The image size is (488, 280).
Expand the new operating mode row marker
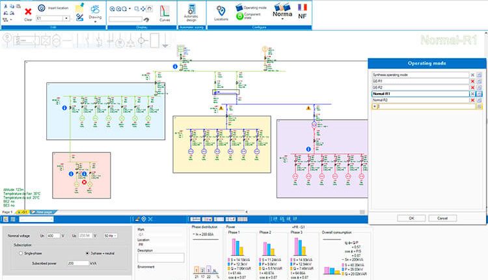coord(374,106)
